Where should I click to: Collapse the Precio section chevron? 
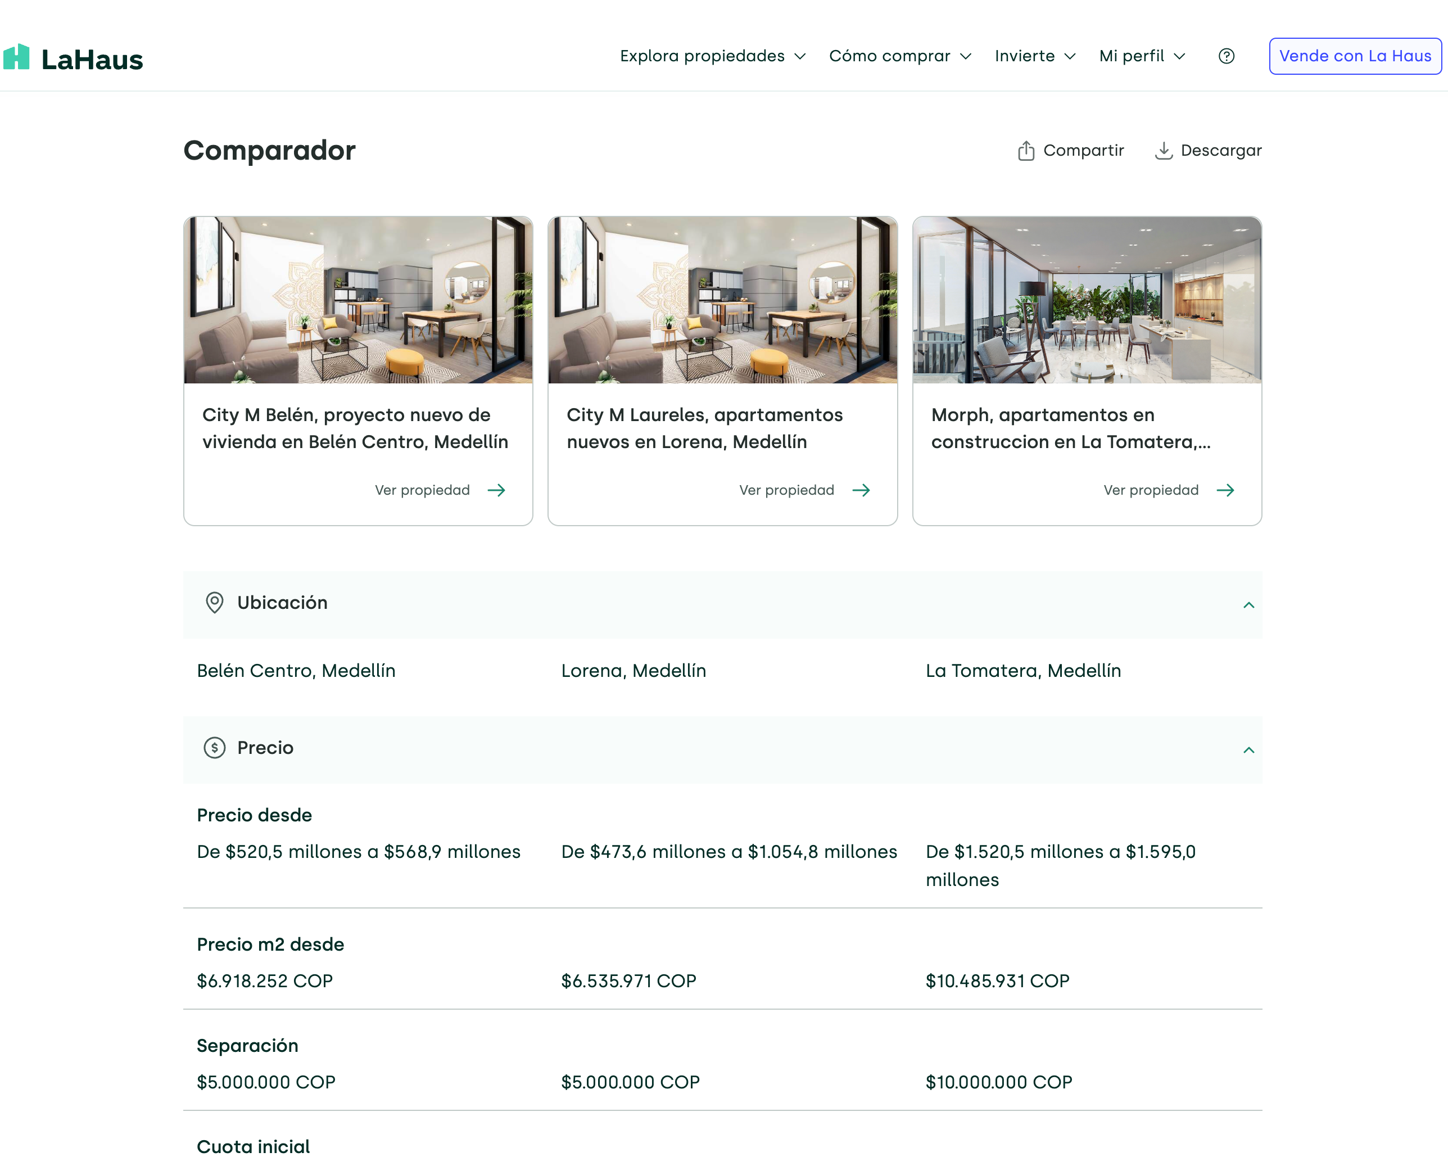tap(1248, 750)
